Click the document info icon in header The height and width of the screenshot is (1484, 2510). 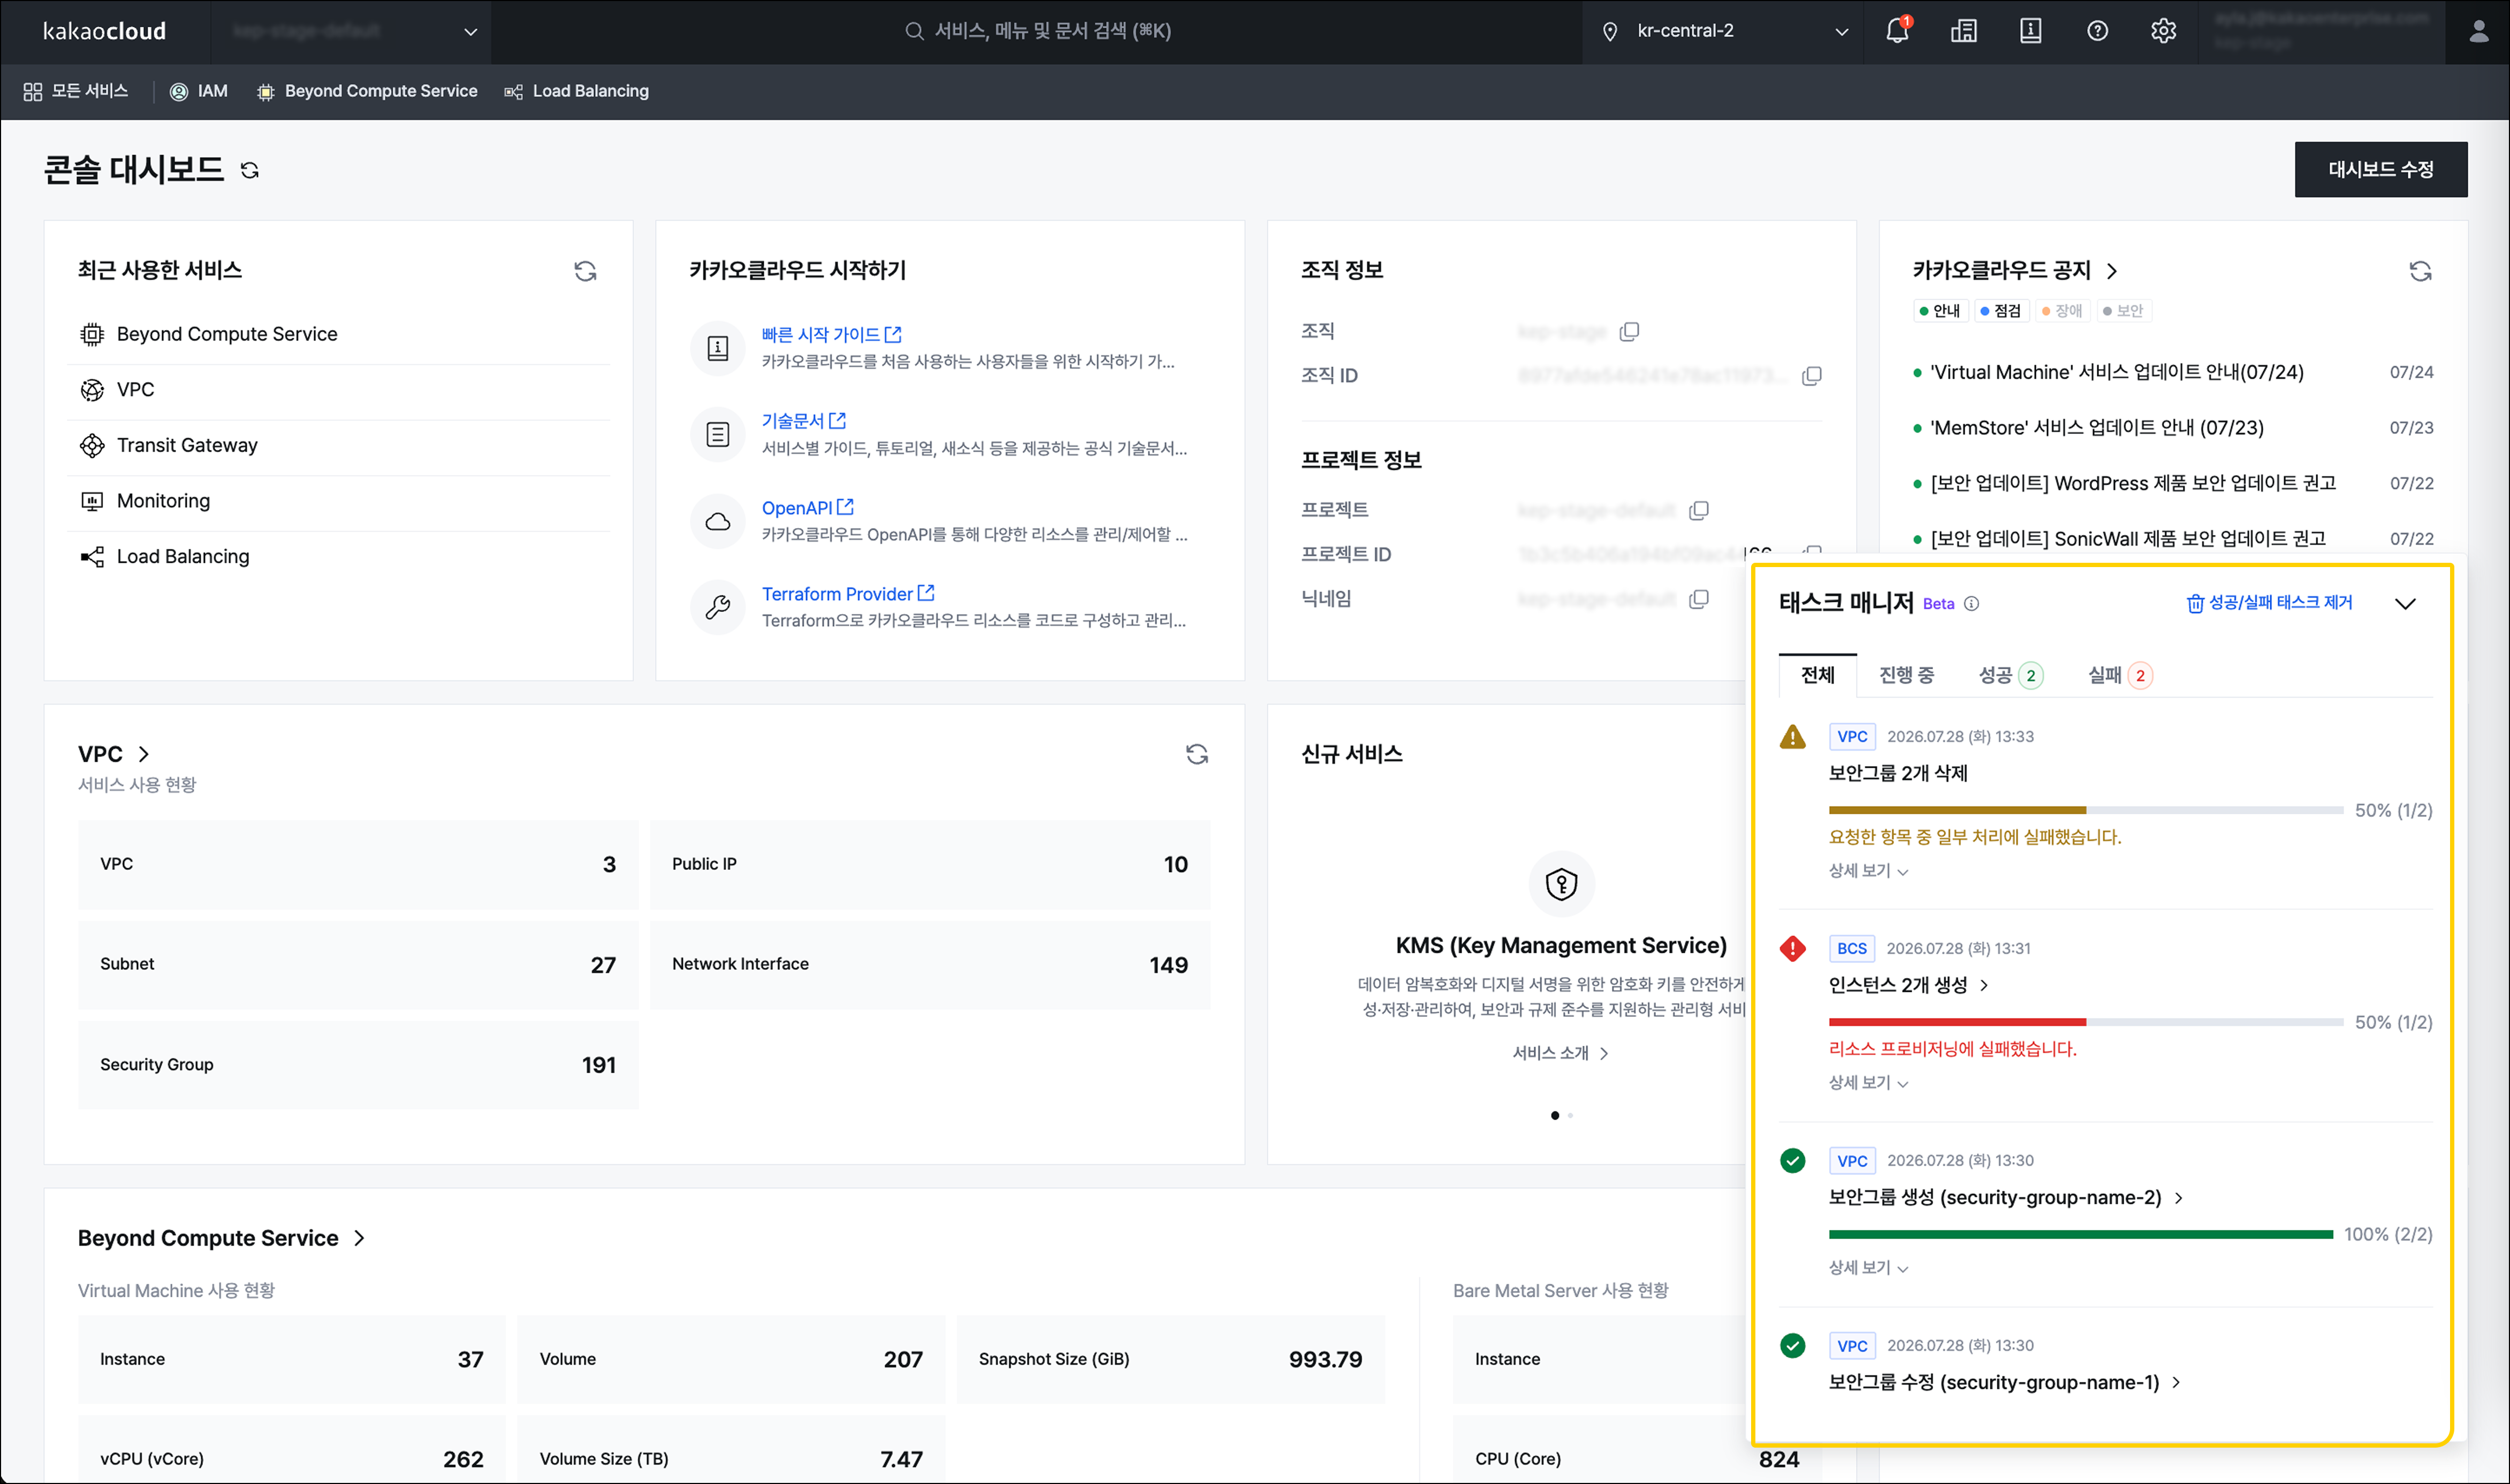click(x=2030, y=31)
